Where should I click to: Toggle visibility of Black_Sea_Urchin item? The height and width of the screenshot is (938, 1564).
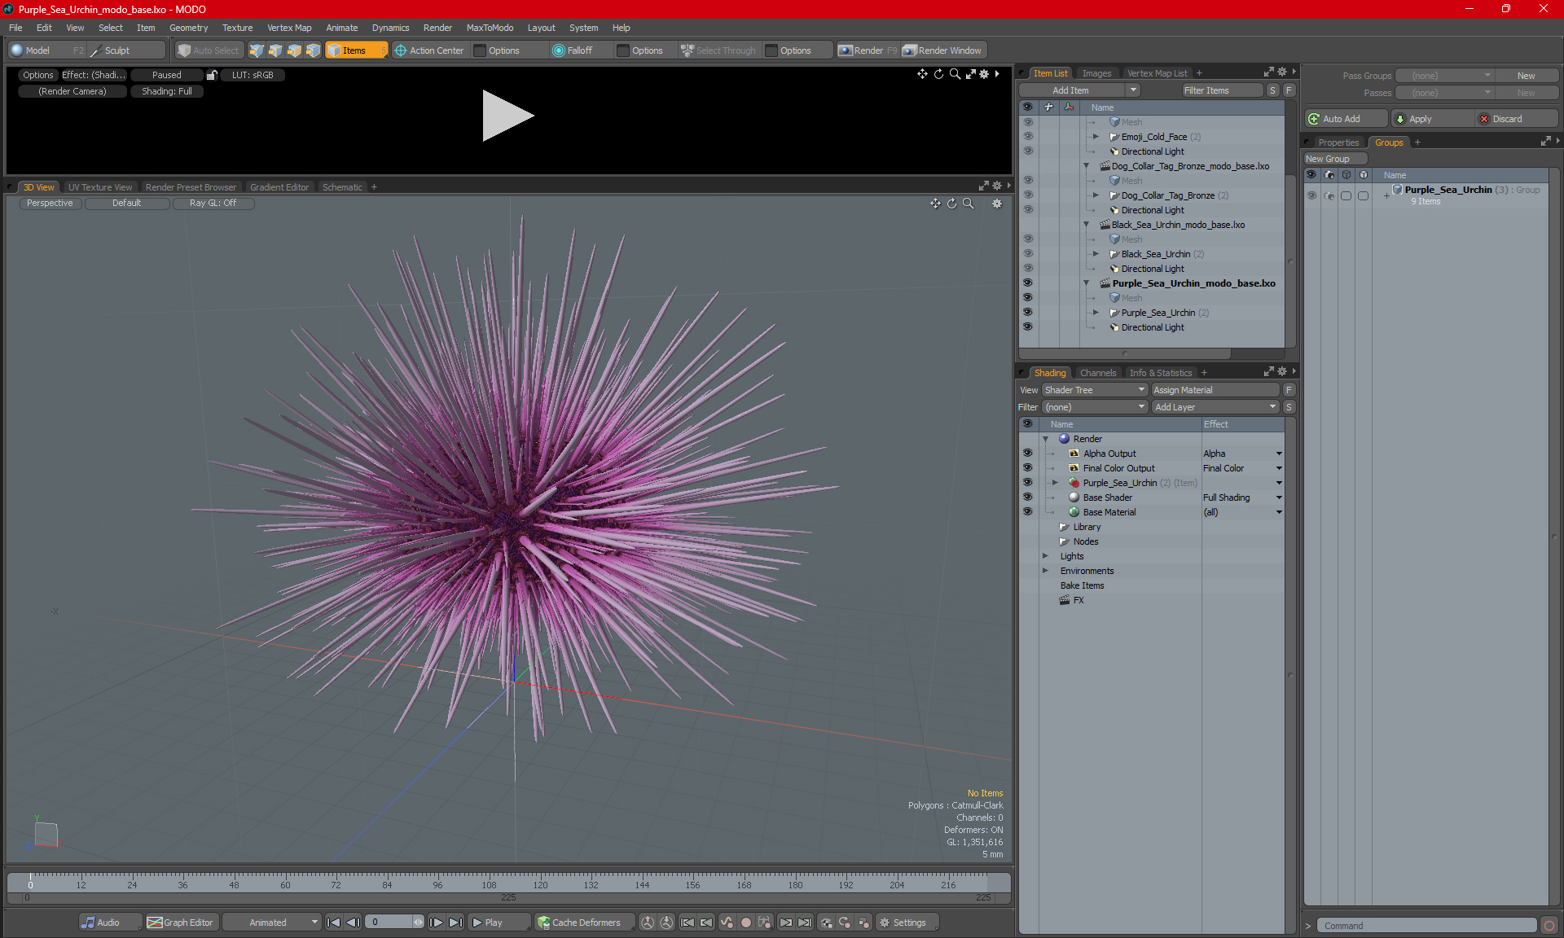click(x=1028, y=254)
